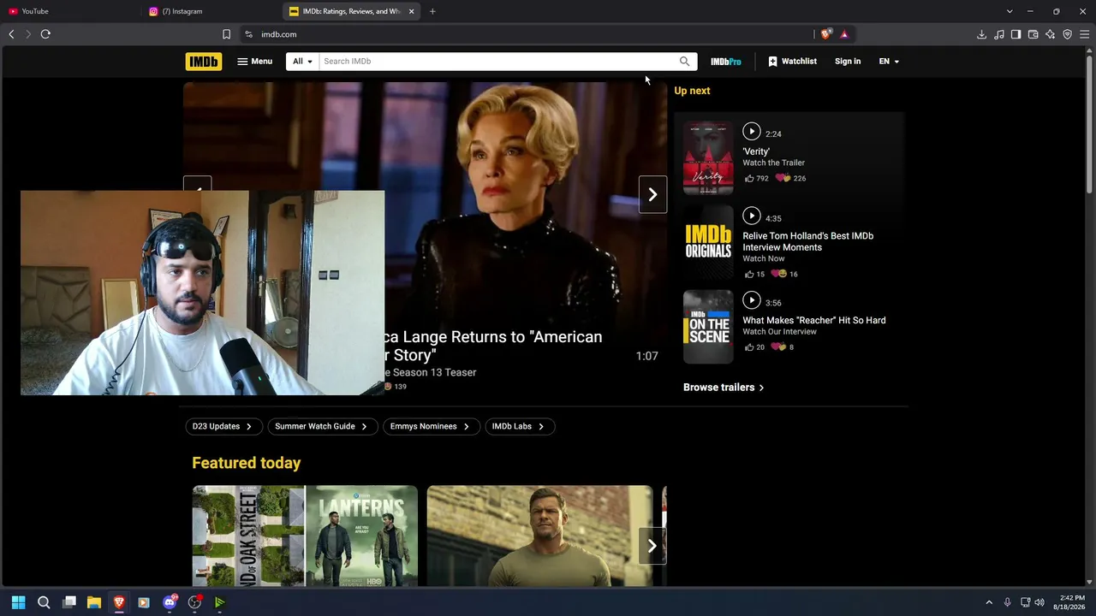1096x616 pixels.
Task: Open the Summer Watch Guide chip
Action: (x=322, y=426)
